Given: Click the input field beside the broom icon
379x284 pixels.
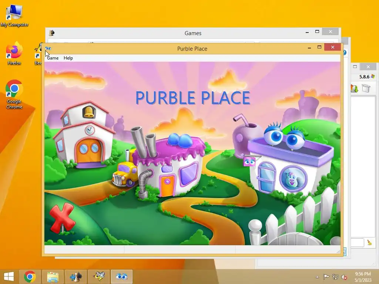Looking at the screenshot, I should tap(357, 243).
